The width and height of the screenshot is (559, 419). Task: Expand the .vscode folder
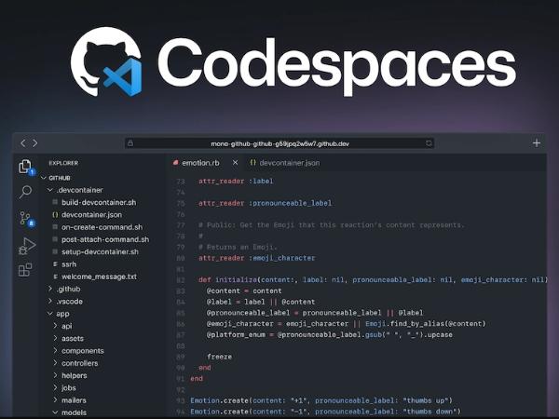tap(65, 302)
